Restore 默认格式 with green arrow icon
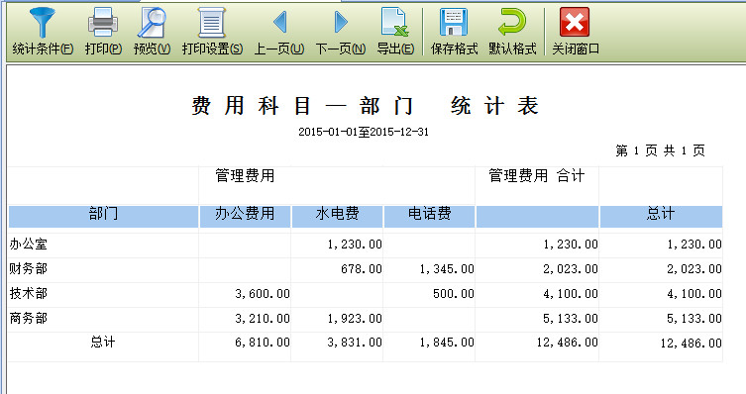 pyautogui.click(x=512, y=23)
